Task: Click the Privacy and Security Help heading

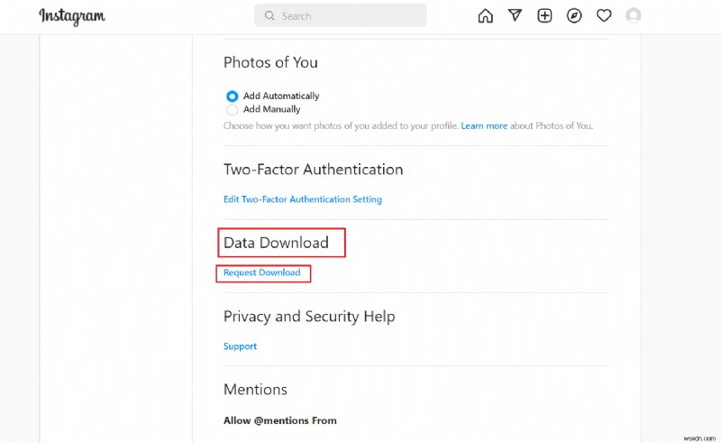Action: tap(309, 317)
